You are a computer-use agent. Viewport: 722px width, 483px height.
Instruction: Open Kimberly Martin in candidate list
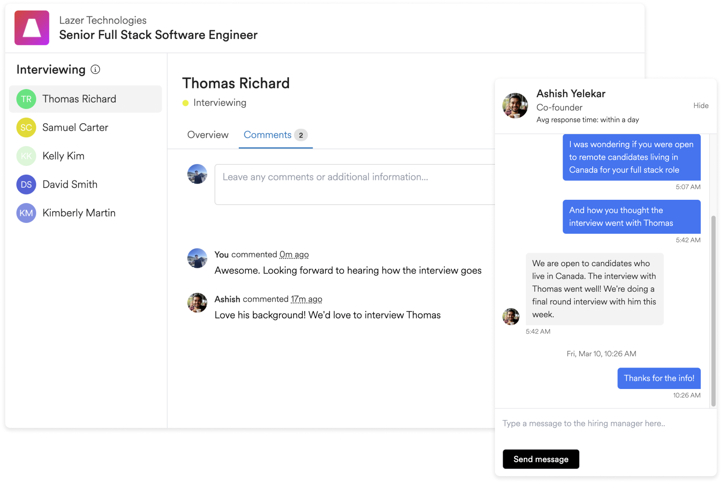click(86, 213)
